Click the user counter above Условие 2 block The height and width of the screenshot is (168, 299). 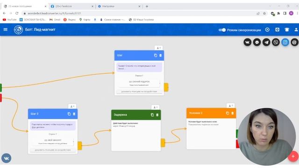pos(230,105)
